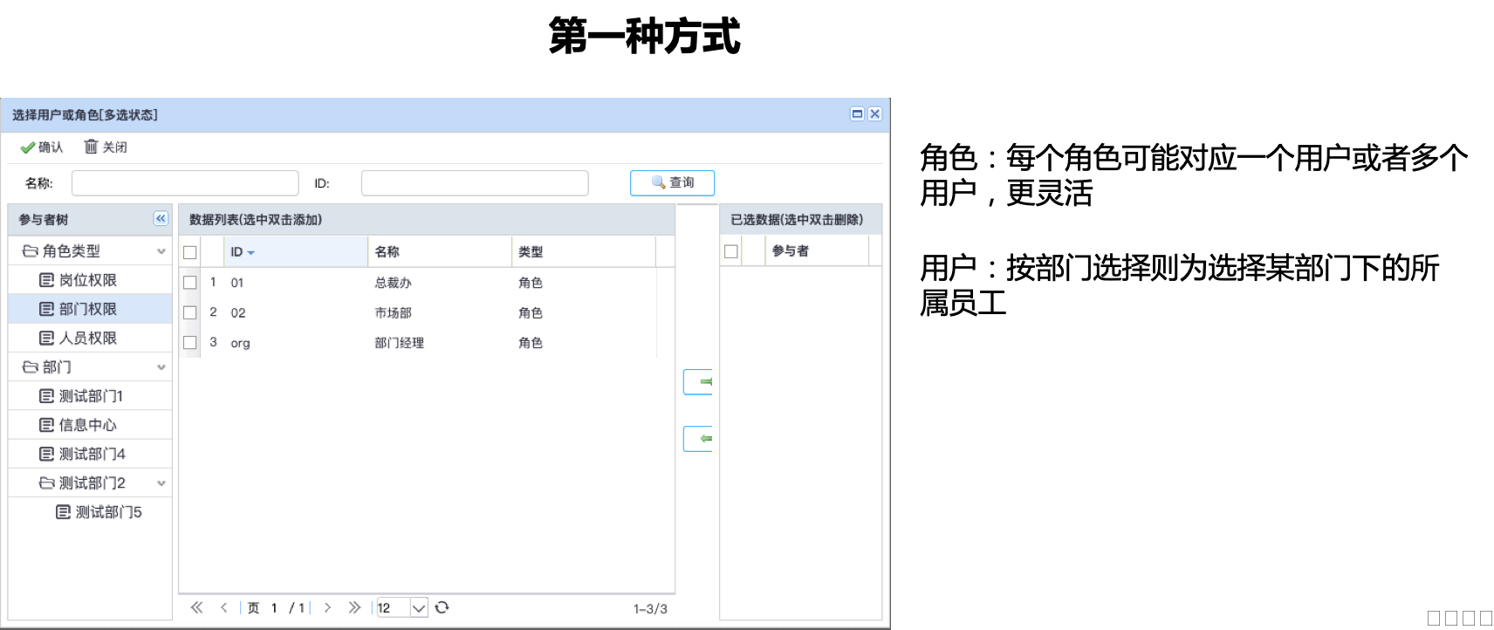Click the 部门 folder icon
The width and height of the screenshot is (1494, 630).
click(31, 367)
